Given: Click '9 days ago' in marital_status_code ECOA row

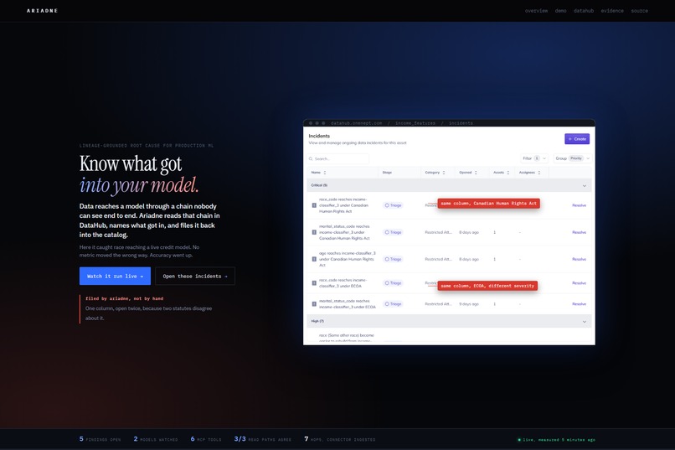Looking at the screenshot, I should pyautogui.click(x=469, y=304).
